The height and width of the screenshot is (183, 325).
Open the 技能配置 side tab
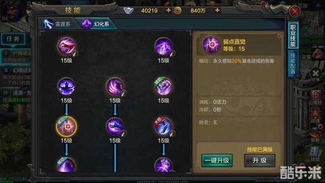293,63
